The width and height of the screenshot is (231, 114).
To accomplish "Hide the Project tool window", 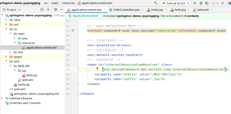I will pos(61,9).
